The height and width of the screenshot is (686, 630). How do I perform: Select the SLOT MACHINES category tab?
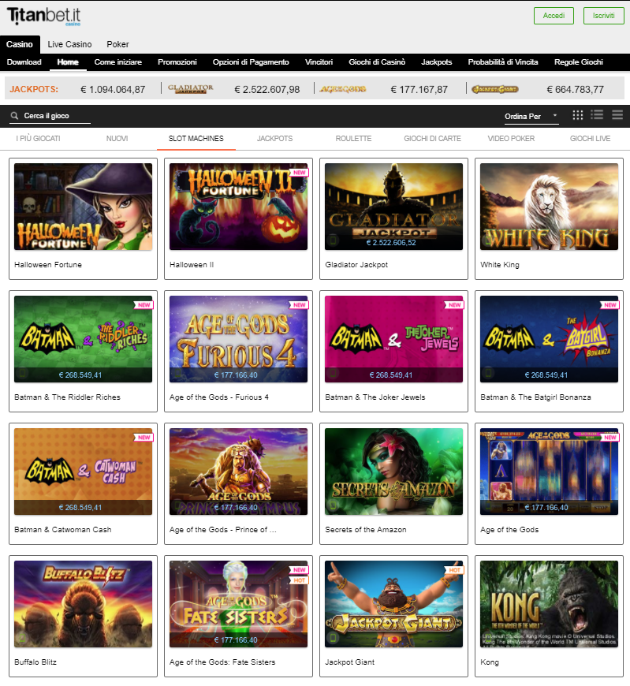pos(196,138)
